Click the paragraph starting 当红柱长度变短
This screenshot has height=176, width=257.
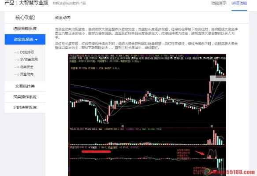click(146, 46)
